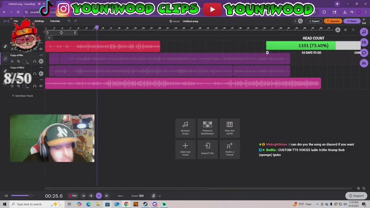Arm record R on Copy of Mic

click(x=12, y=61)
